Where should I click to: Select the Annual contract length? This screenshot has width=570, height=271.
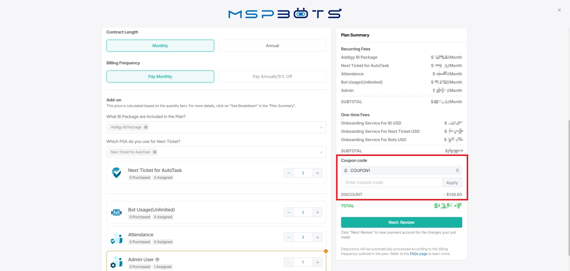click(x=272, y=46)
